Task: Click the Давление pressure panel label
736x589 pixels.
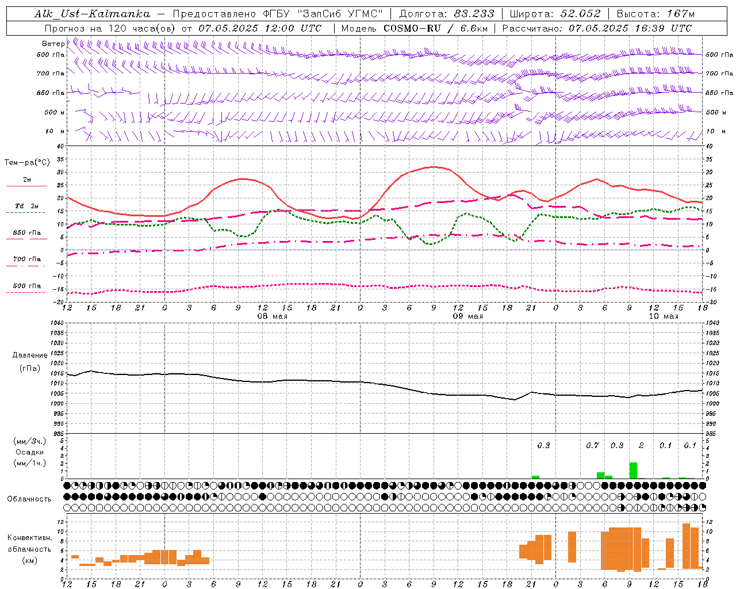Action: tap(30, 355)
